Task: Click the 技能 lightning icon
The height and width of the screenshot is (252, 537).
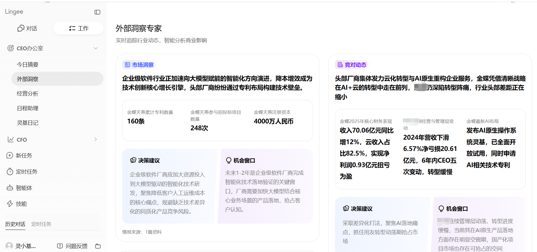Action: tap(10, 204)
